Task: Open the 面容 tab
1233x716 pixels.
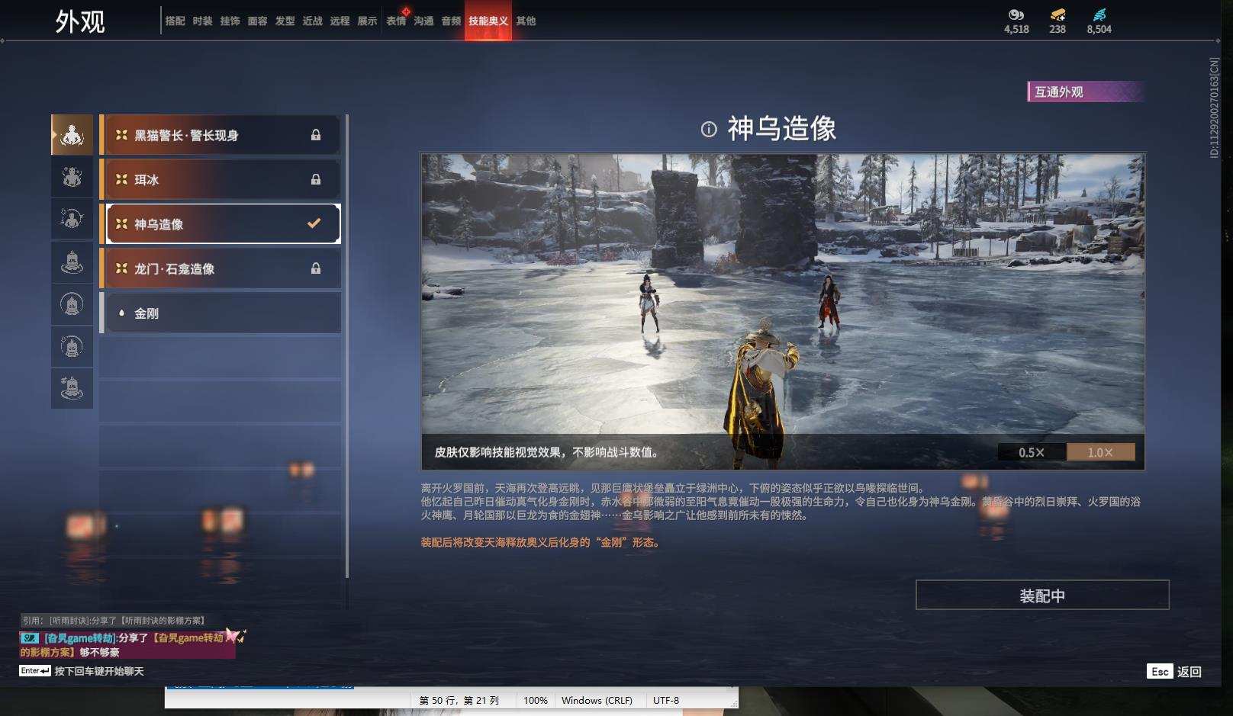Action: tap(258, 21)
